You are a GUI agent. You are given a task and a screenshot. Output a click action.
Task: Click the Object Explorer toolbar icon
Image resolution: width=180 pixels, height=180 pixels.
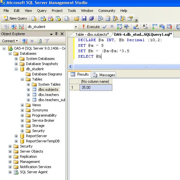115,18
